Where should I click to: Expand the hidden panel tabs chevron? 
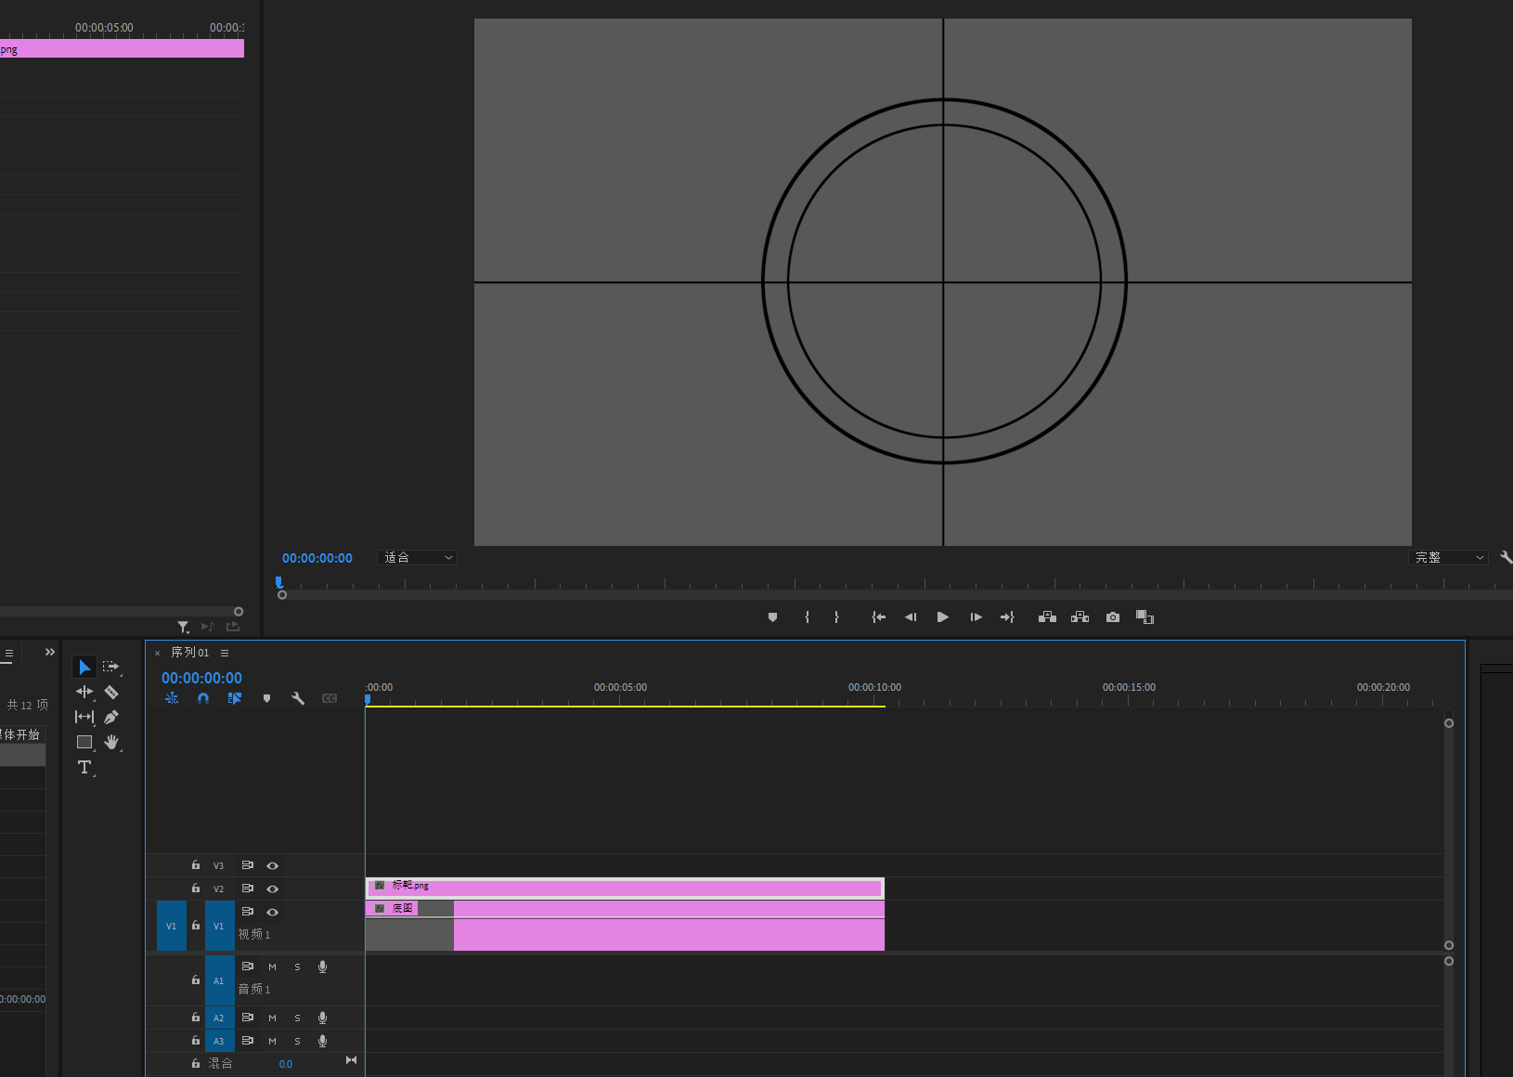[x=50, y=653]
